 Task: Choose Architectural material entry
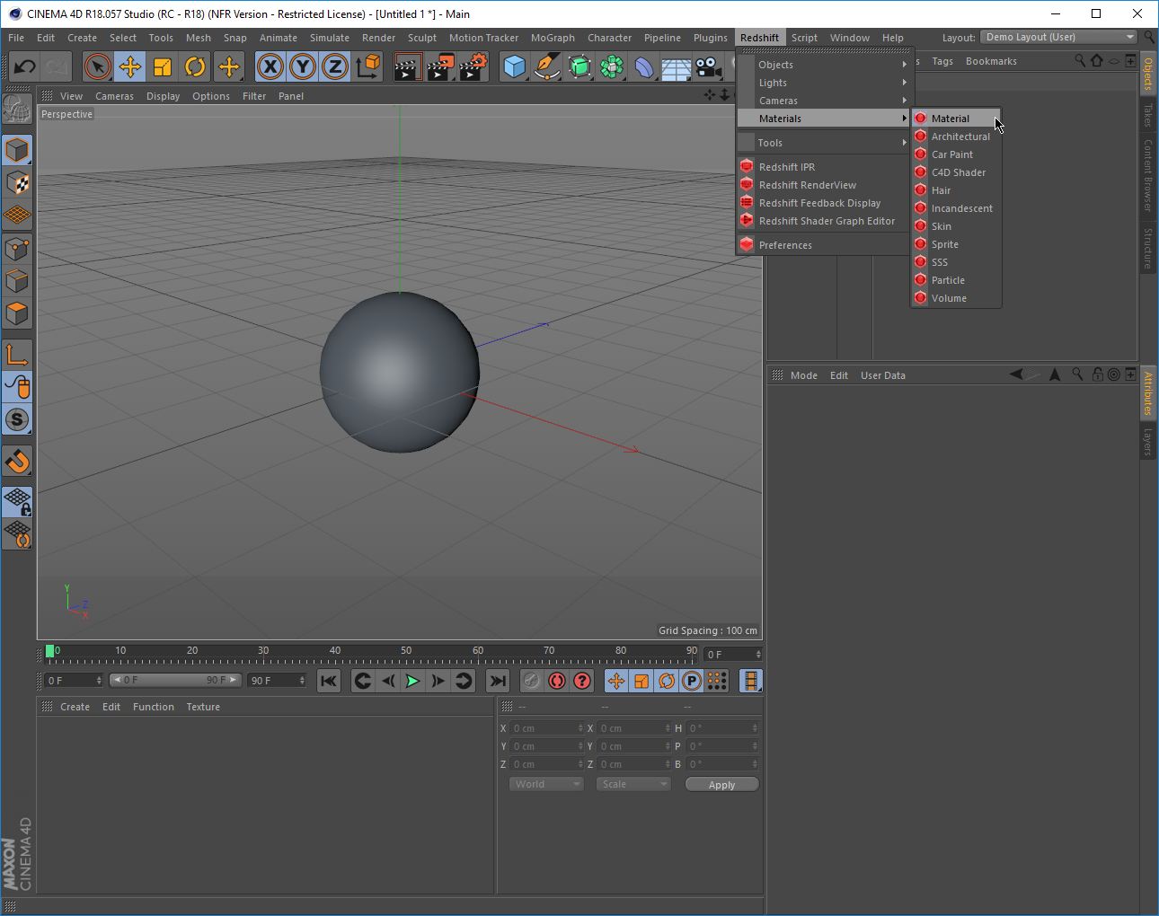[x=956, y=137]
